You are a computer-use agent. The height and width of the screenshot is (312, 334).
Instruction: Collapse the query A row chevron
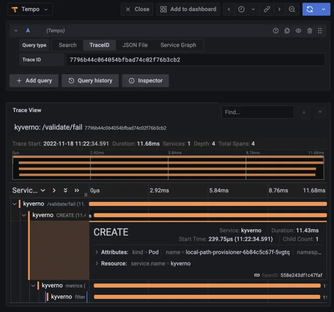[x=16, y=31]
